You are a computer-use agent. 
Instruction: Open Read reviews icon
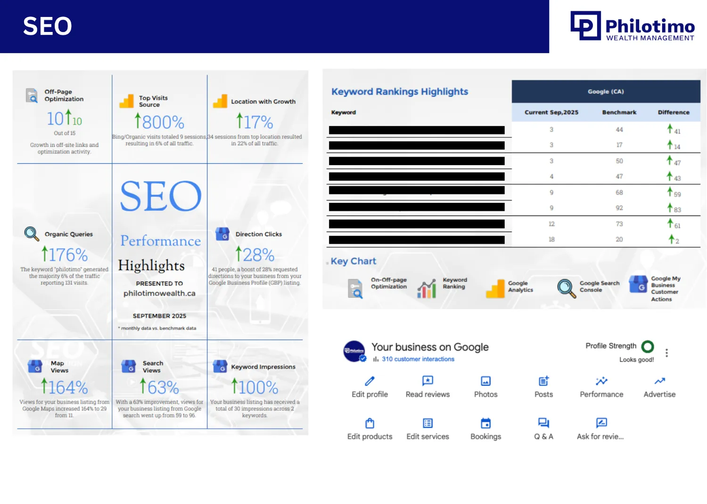(x=427, y=381)
